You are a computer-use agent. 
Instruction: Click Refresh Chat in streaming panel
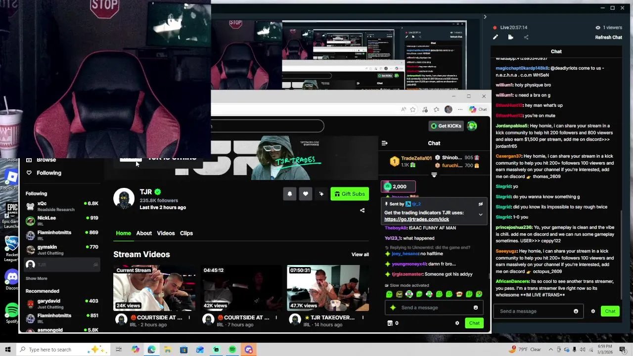pos(608,37)
